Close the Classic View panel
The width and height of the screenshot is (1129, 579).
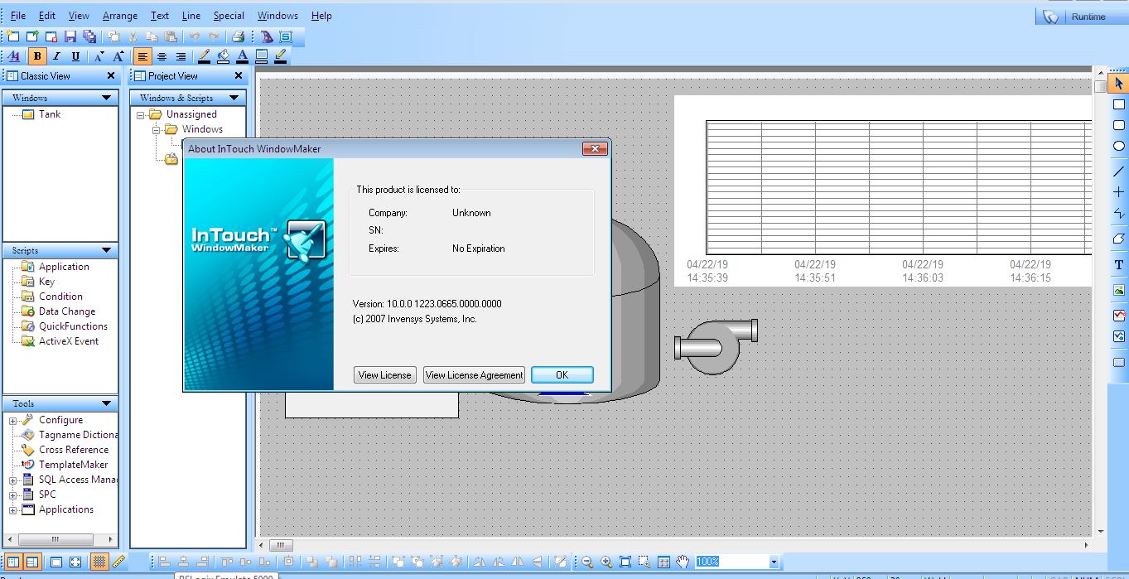pyautogui.click(x=111, y=76)
